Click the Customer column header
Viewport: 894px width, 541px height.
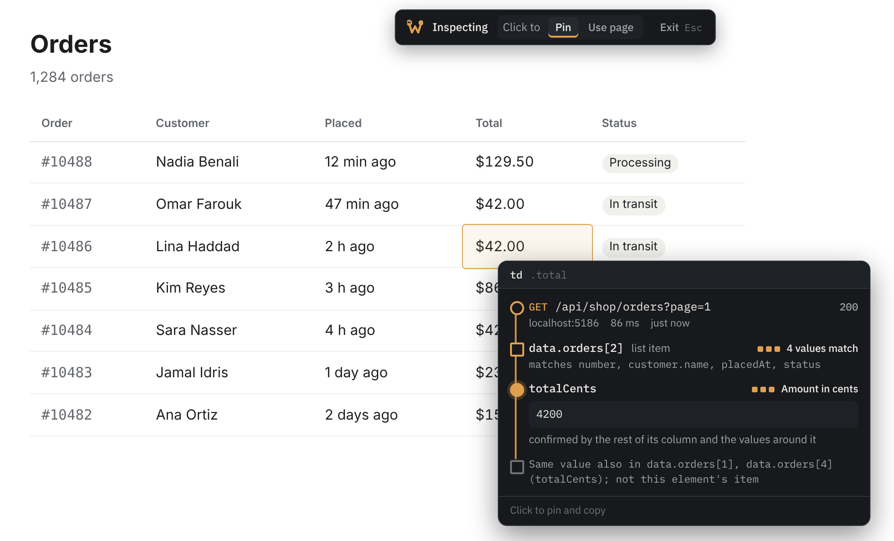pyautogui.click(x=183, y=123)
